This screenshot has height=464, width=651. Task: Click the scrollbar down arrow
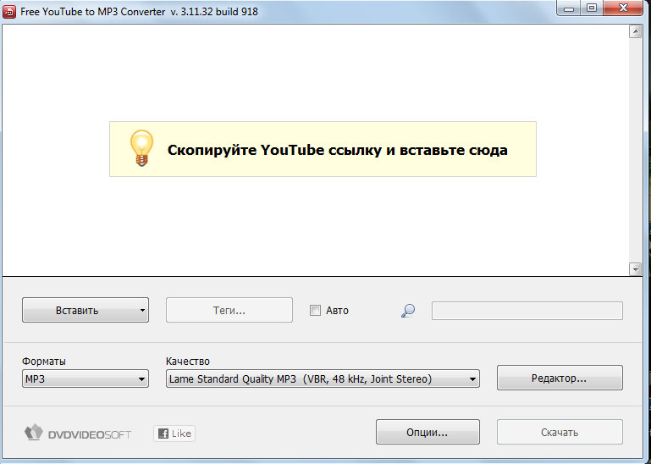[635, 269]
